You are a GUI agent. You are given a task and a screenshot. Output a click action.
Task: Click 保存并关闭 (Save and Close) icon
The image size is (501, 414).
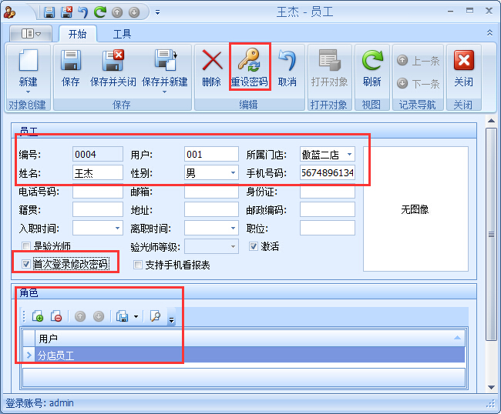tap(113, 62)
